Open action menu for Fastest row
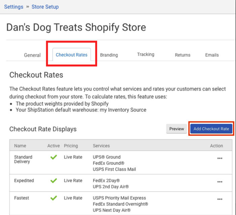Viewport: 236px width, 215px height. tap(220, 199)
